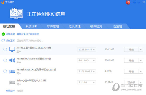Click the 显卡 category label

(x=19, y=52)
